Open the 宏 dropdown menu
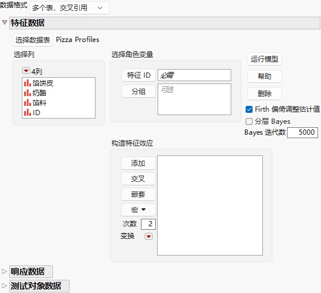 138,210
